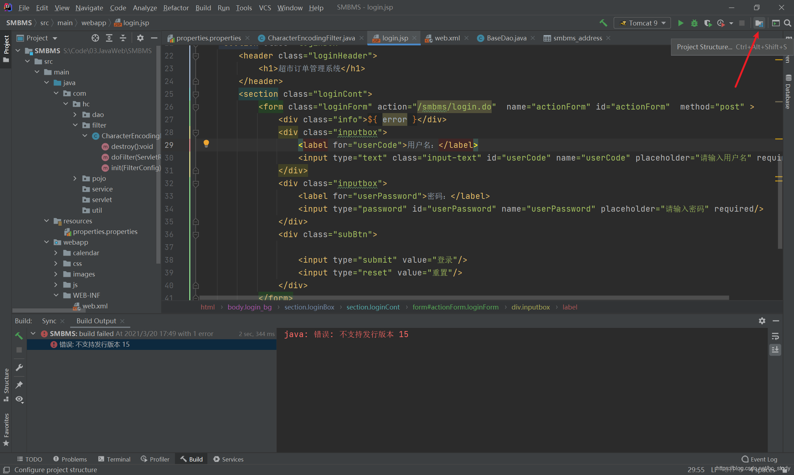The image size is (794, 475).
Task: Expand the pojo package
Action: [75, 178]
